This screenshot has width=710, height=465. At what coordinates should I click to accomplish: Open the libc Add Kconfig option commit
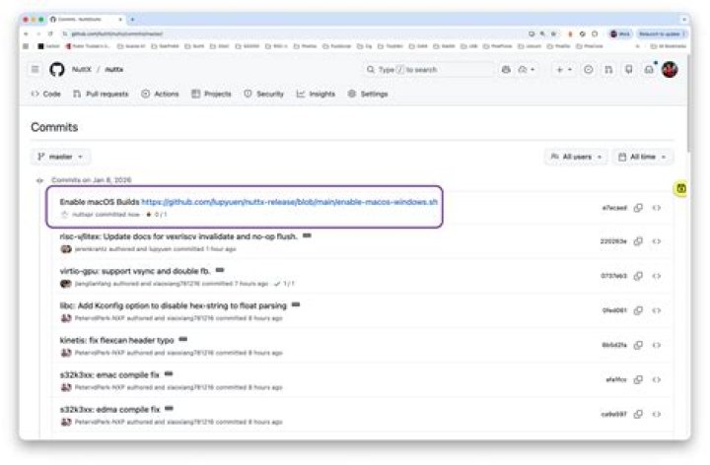[173, 305]
